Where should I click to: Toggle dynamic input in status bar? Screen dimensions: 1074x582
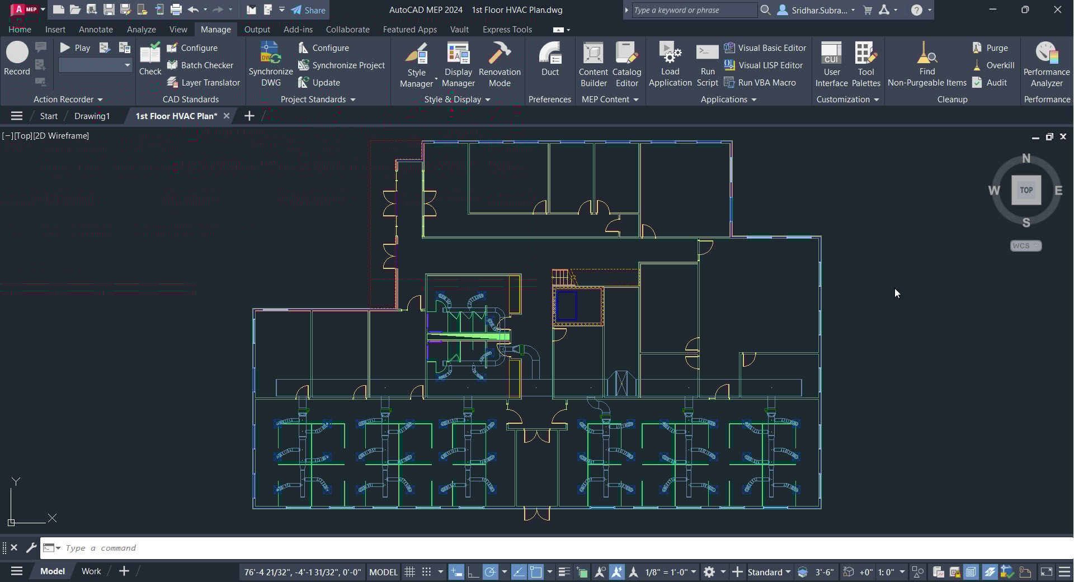[x=456, y=572]
